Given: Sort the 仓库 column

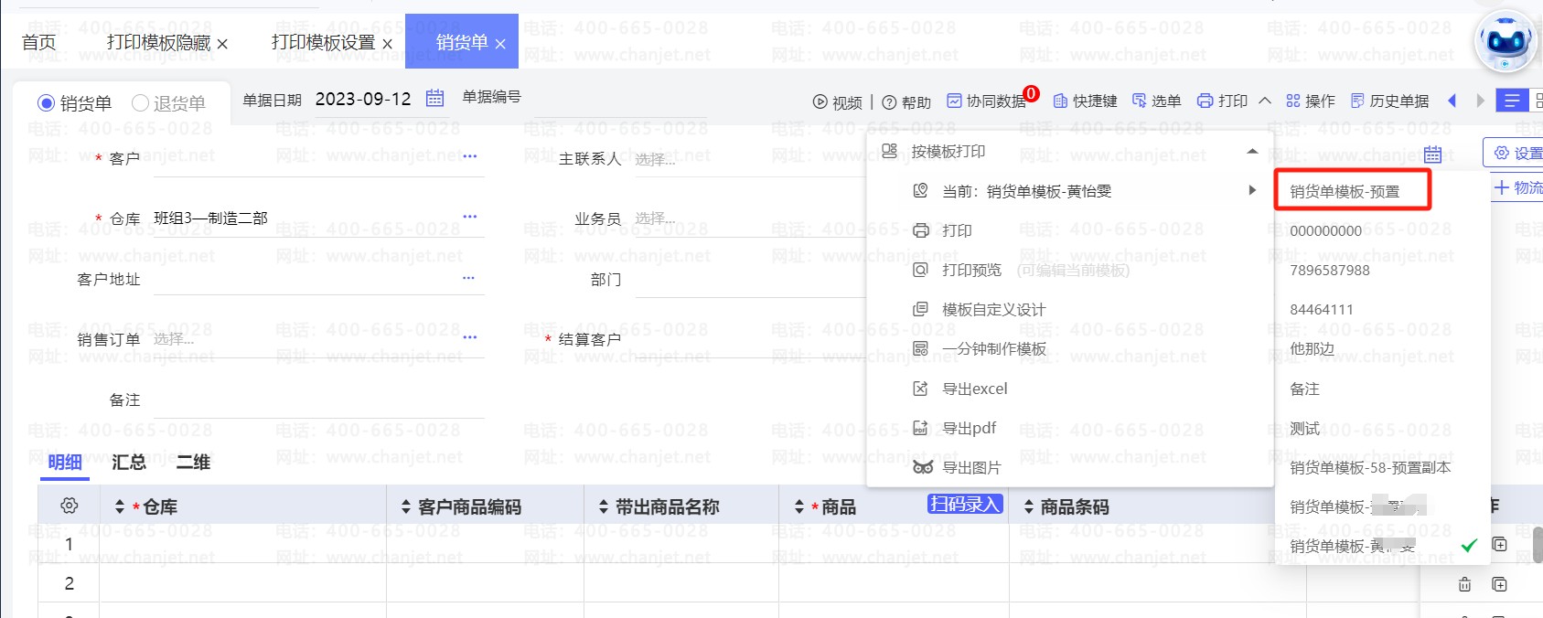Looking at the screenshot, I should click(x=120, y=506).
